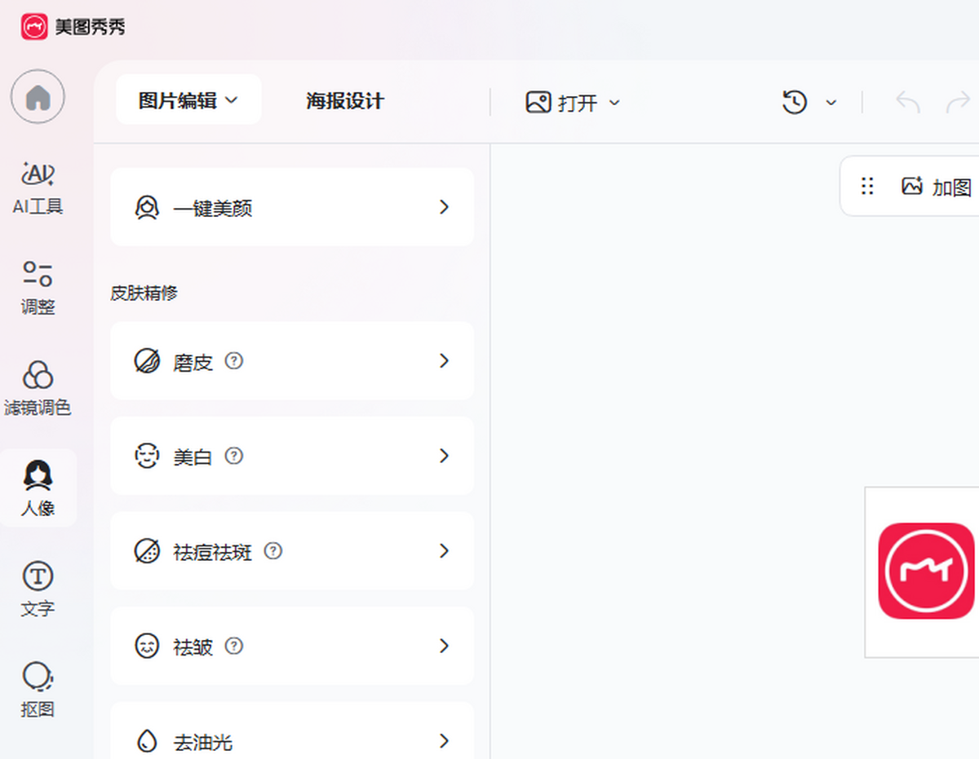Open 一键美颜 one-click beauty option
Image resolution: width=979 pixels, height=759 pixels.
click(292, 208)
